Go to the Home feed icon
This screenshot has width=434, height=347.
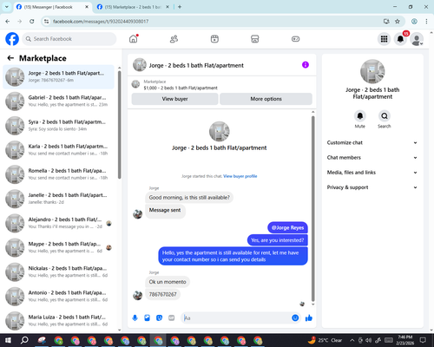point(134,39)
